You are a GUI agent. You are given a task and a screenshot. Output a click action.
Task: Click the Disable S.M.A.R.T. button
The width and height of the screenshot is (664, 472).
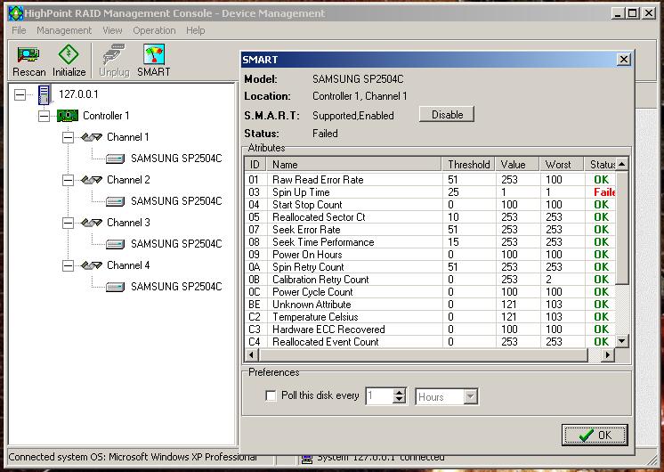pos(447,114)
